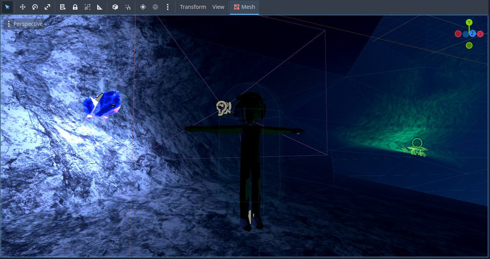Select the audio listener ear gizmo
This screenshot has width=490, height=259.
pyautogui.click(x=224, y=108)
